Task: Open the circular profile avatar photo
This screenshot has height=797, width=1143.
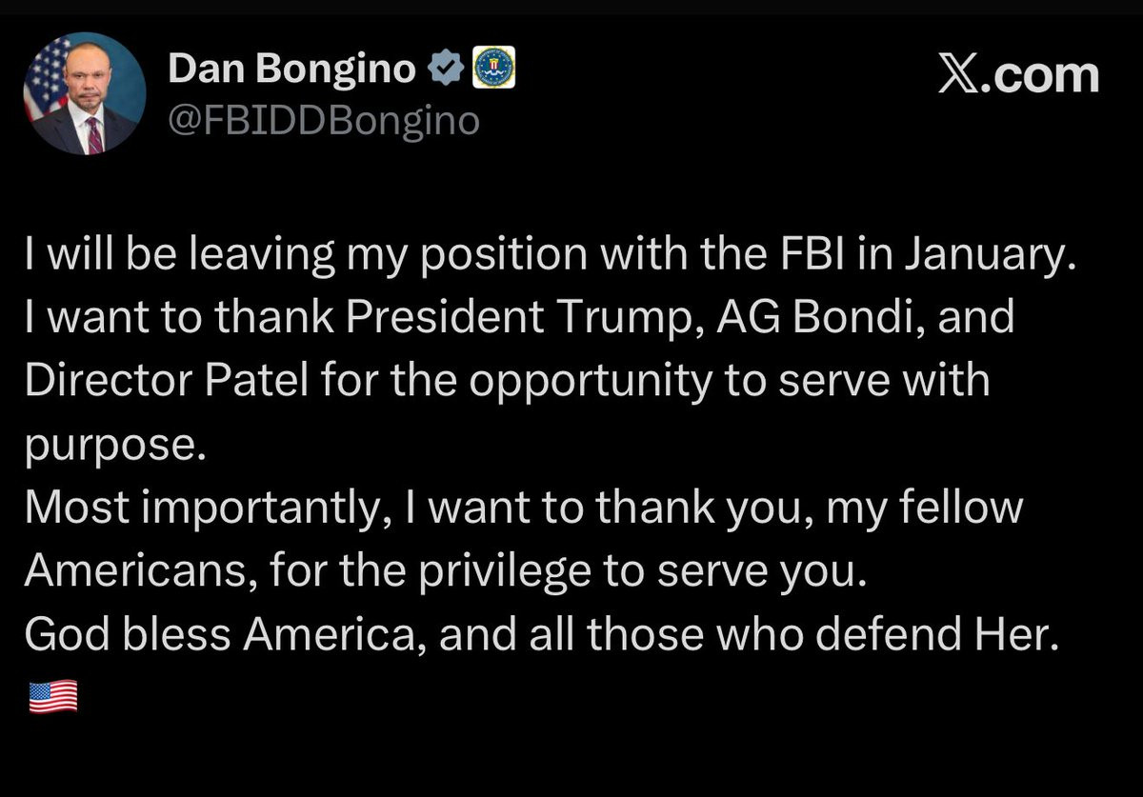Action: point(84,93)
